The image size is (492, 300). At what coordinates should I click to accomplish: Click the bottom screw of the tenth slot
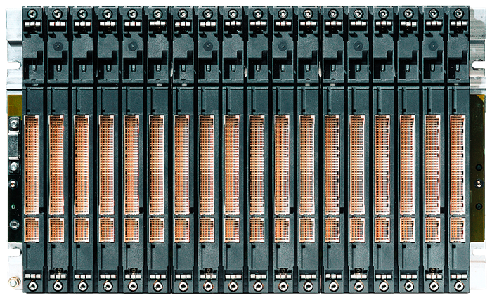click(257, 286)
